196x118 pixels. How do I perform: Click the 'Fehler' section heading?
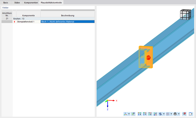pos(5,8)
